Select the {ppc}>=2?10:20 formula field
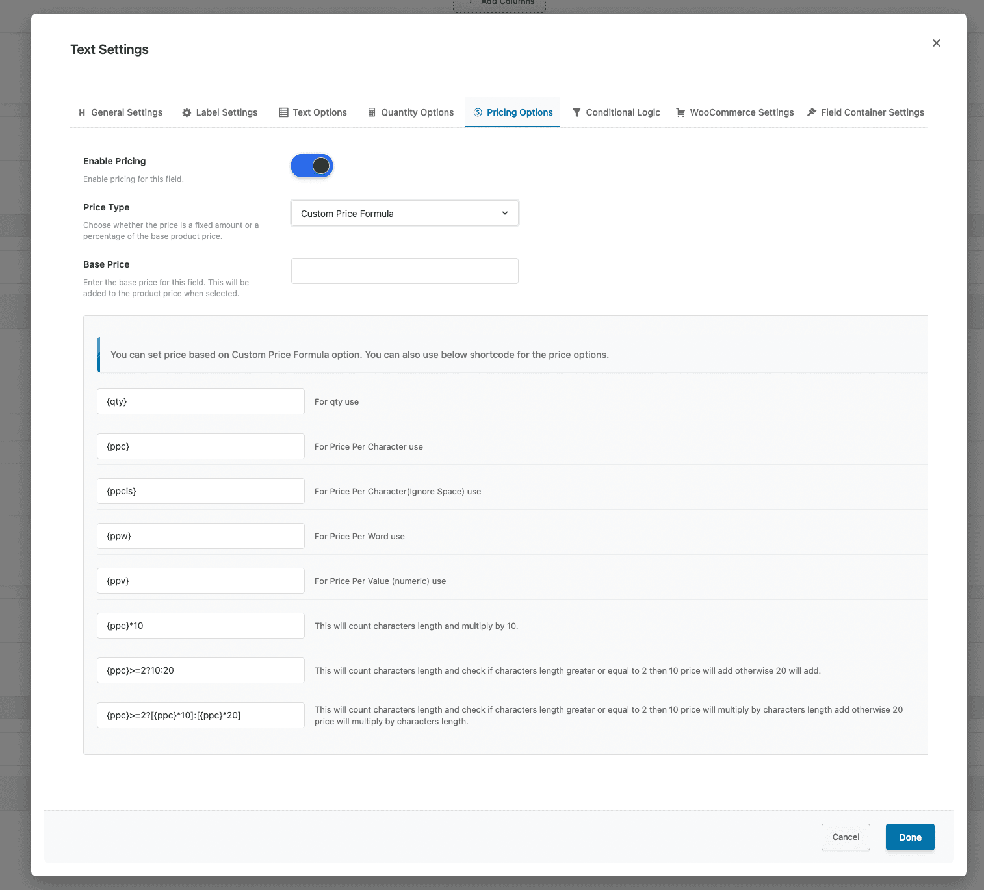Image resolution: width=984 pixels, height=890 pixels. 200,670
